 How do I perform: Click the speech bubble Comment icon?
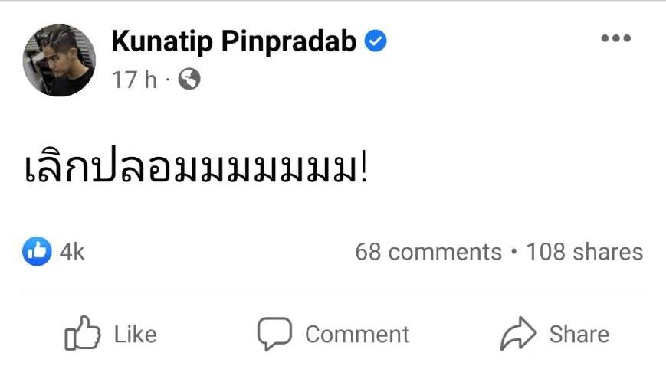tap(274, 334)
